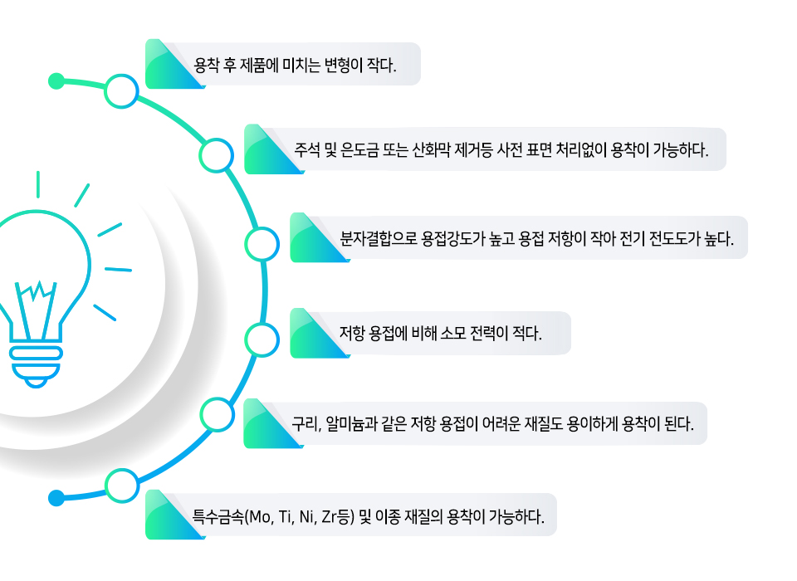Select the last circle node near 특수금속
Viewport: 797px width, 581px height.
[x=122, y=486]
